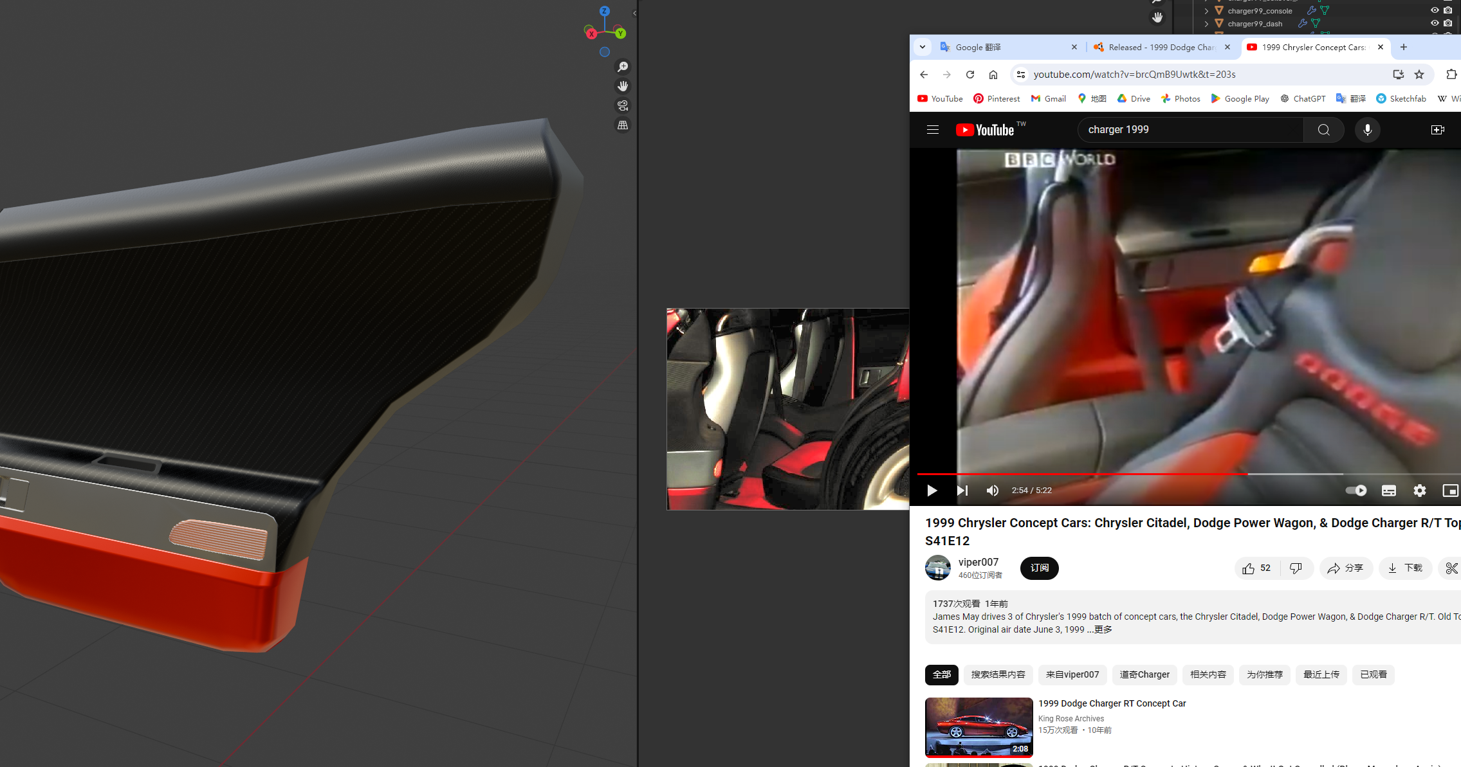Toggle YouTube autoplay switch
The image size is (1461, 767).
pyautogui.click(x=1356, y=491)
